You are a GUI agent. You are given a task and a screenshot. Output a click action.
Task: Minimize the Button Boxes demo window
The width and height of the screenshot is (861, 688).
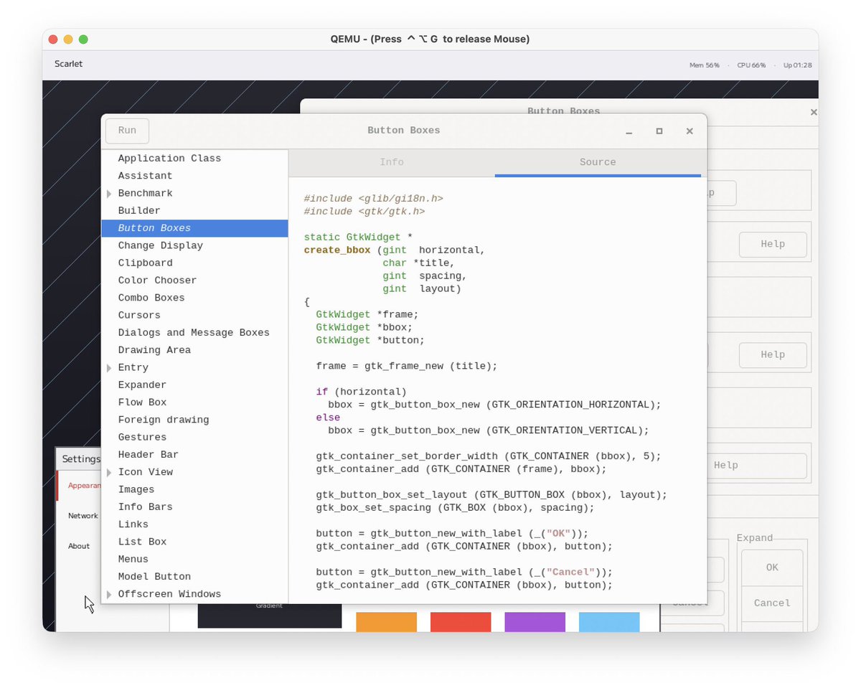pyautogui.click(x=629, y=131)
